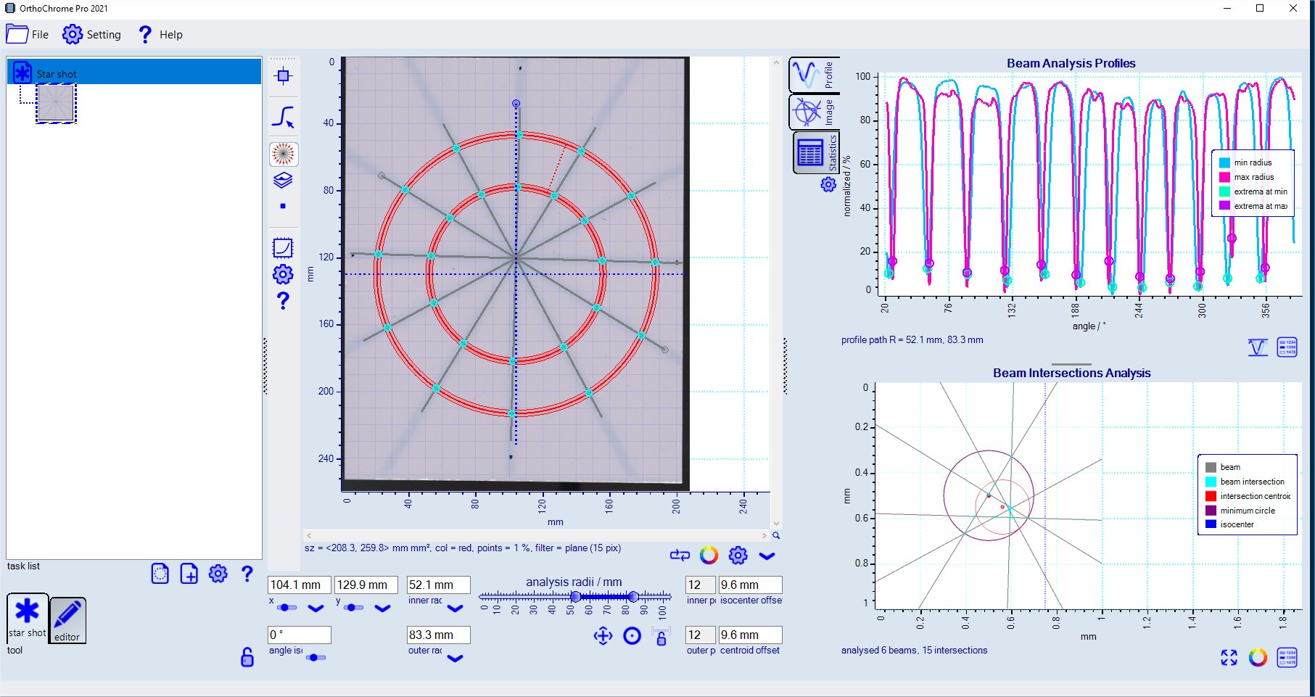Screen dimensions: 1315x697
Task: Expand the outer radius dropdown chevron
Action: coord(455,659)
